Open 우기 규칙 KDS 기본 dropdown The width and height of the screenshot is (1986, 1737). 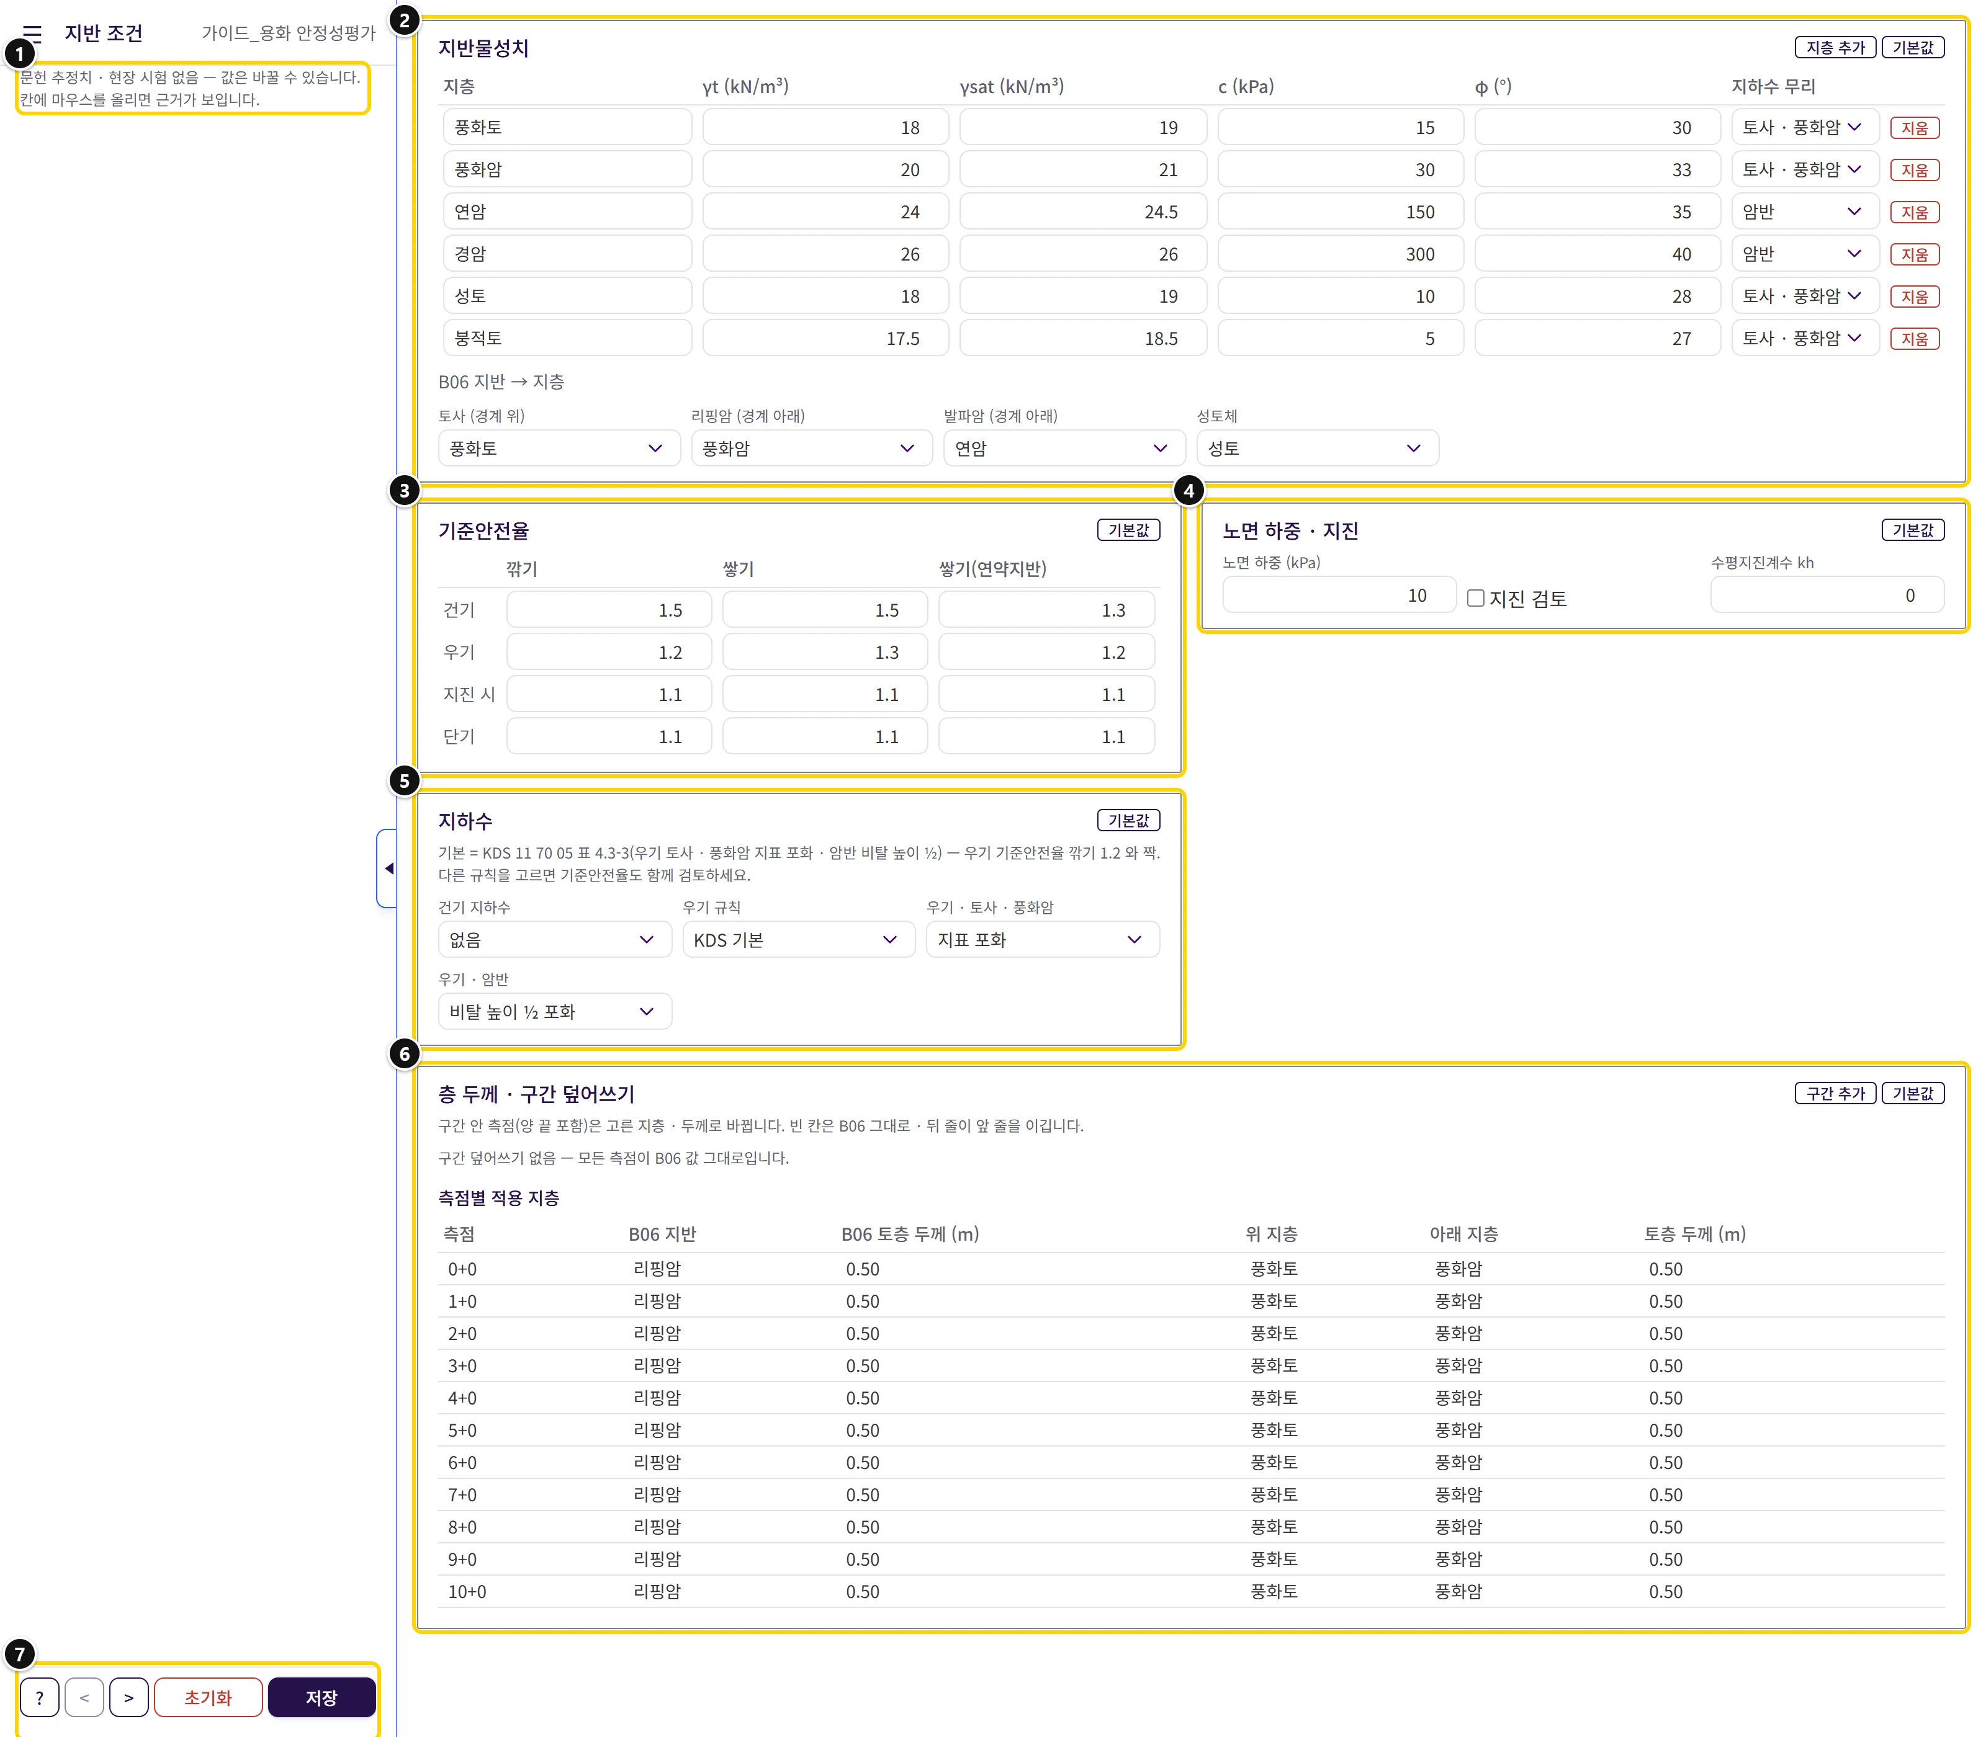[798, 939]
